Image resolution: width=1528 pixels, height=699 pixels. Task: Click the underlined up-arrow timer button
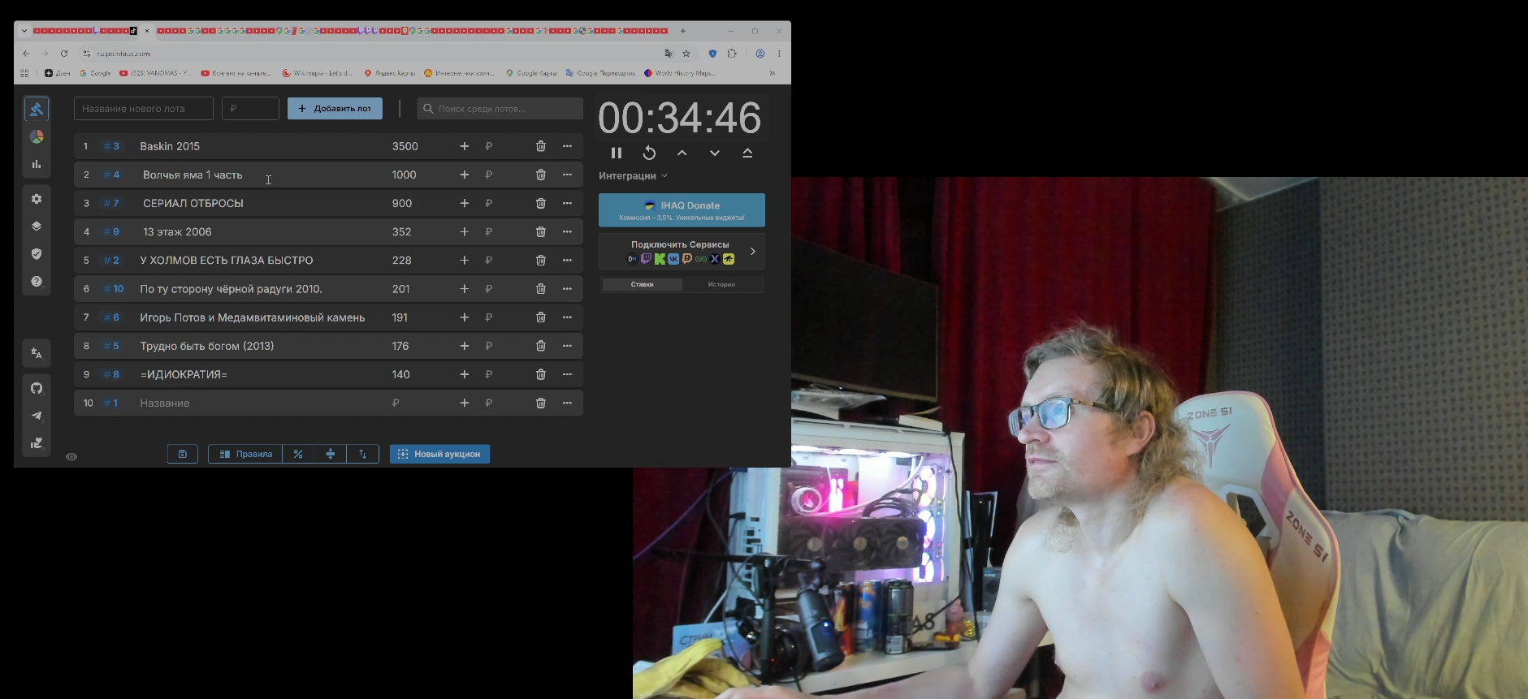click(x=747, y=153)
